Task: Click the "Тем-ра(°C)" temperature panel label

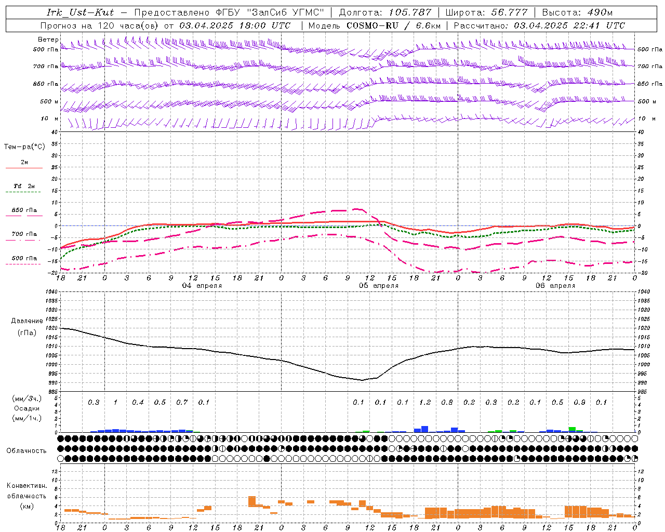Action: coord(24,147)
